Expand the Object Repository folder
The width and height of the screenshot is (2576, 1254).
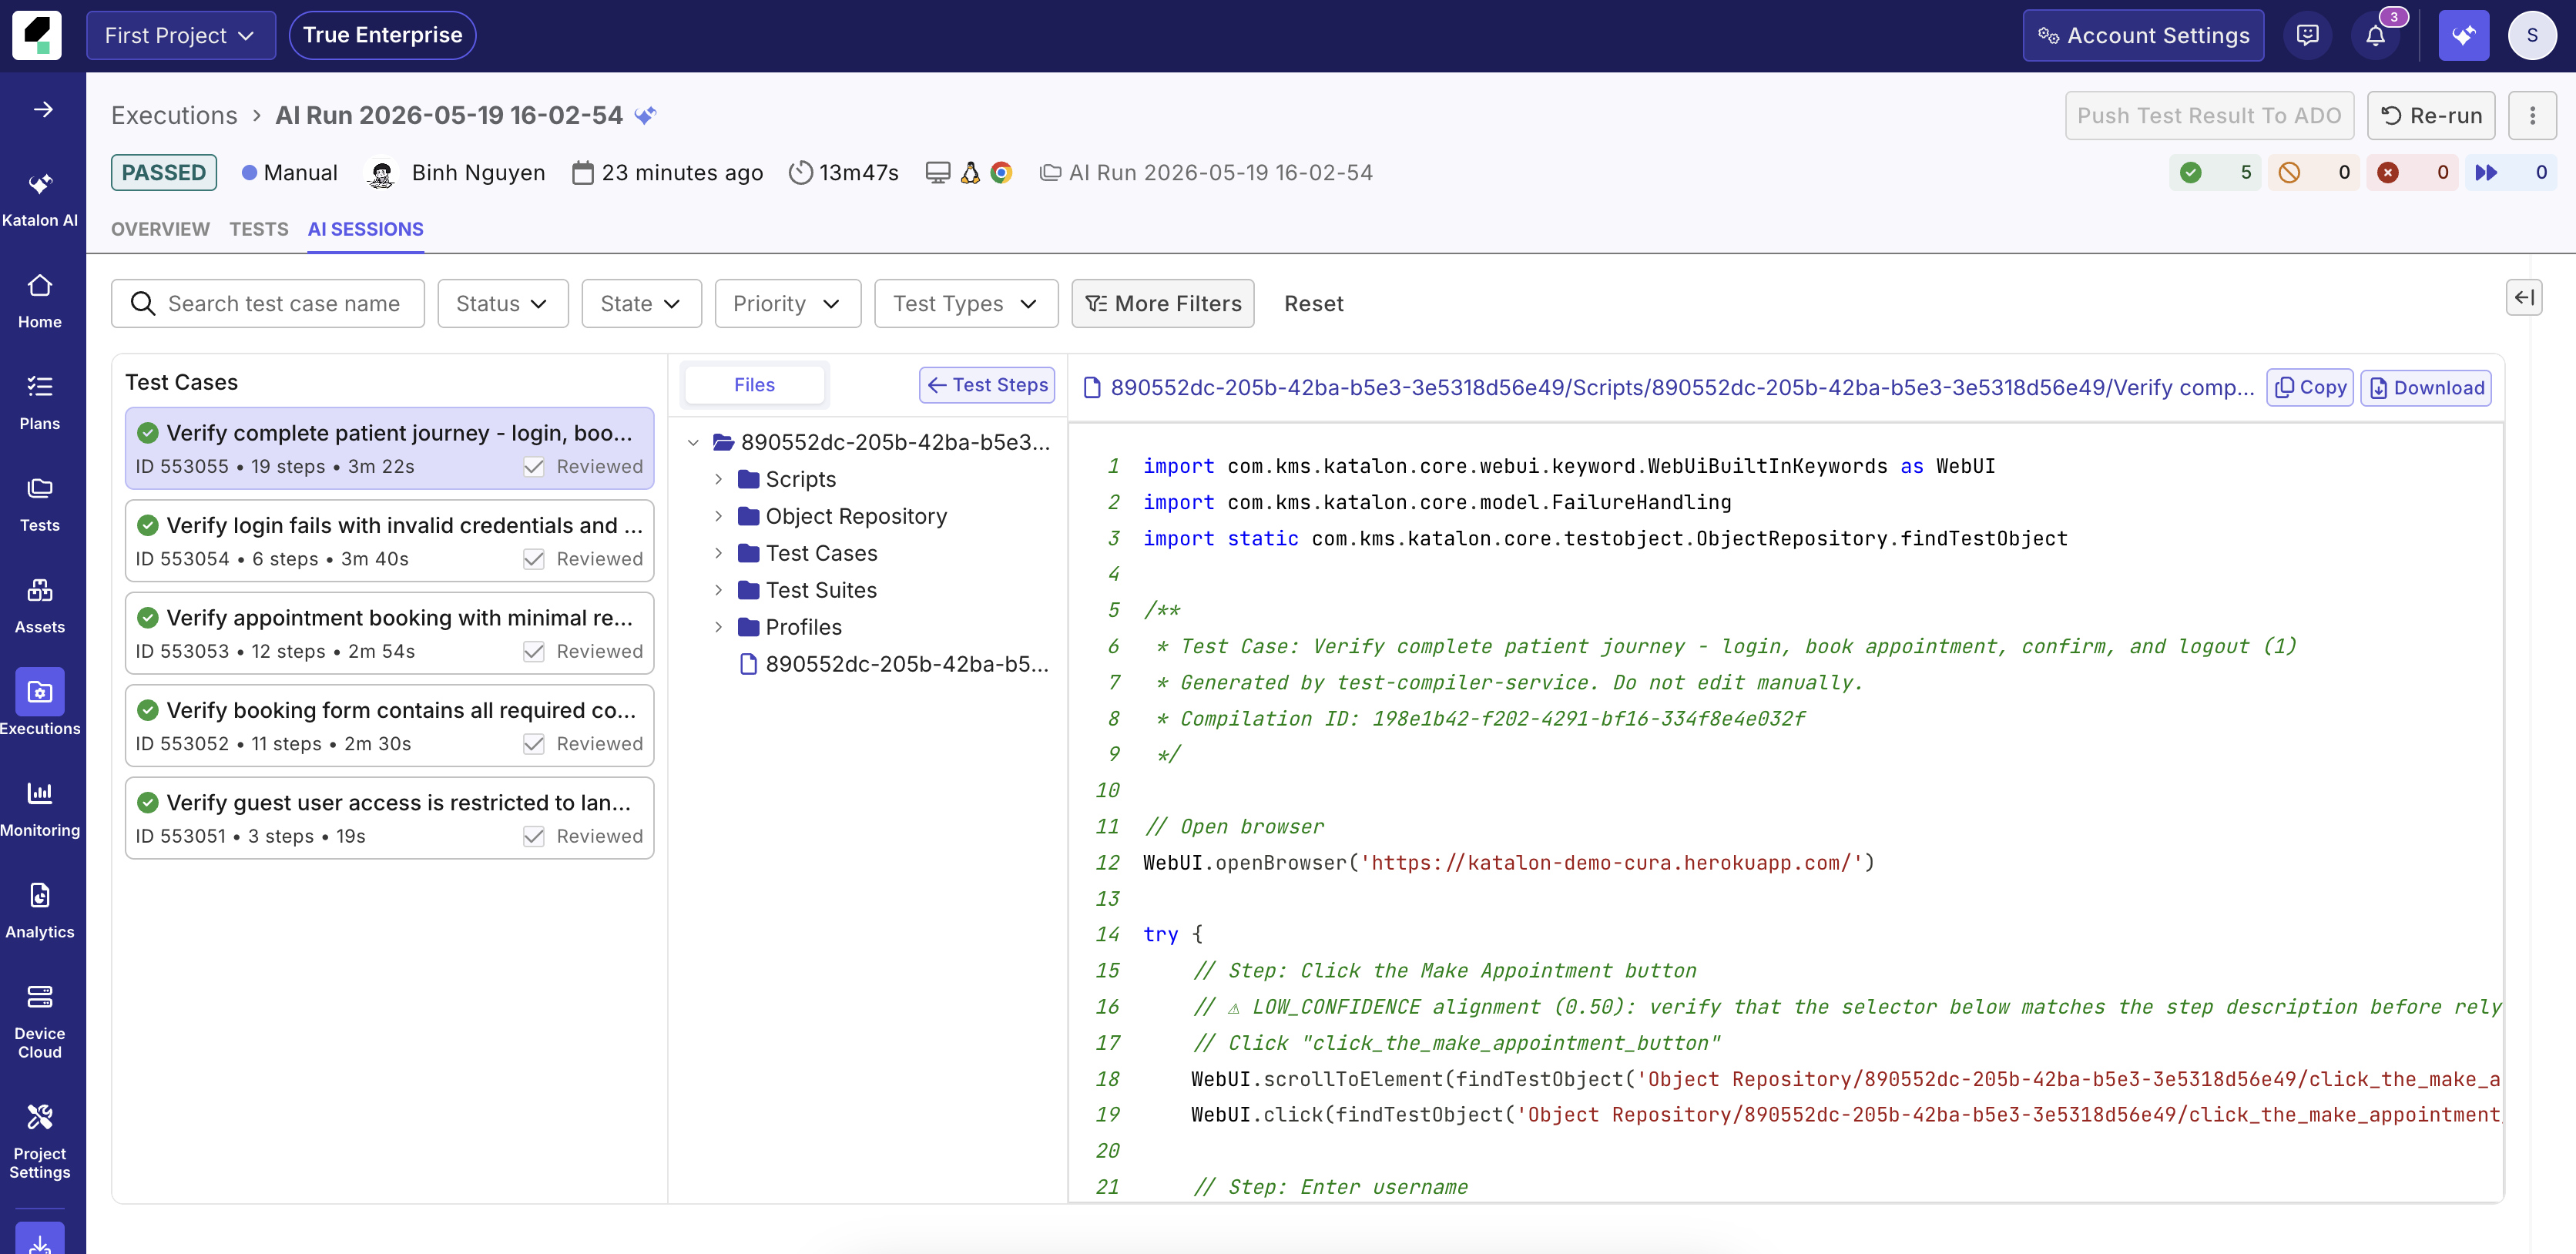click(x=718, y=517)
